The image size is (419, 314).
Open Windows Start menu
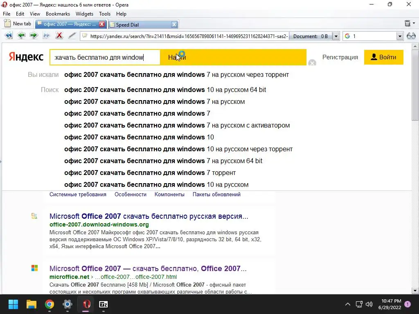click(13, 304)
